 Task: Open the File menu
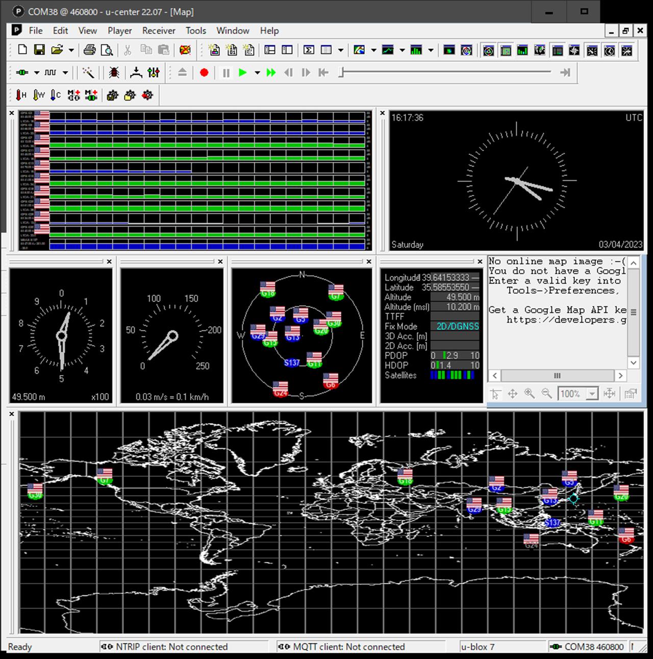click(36, 31)
